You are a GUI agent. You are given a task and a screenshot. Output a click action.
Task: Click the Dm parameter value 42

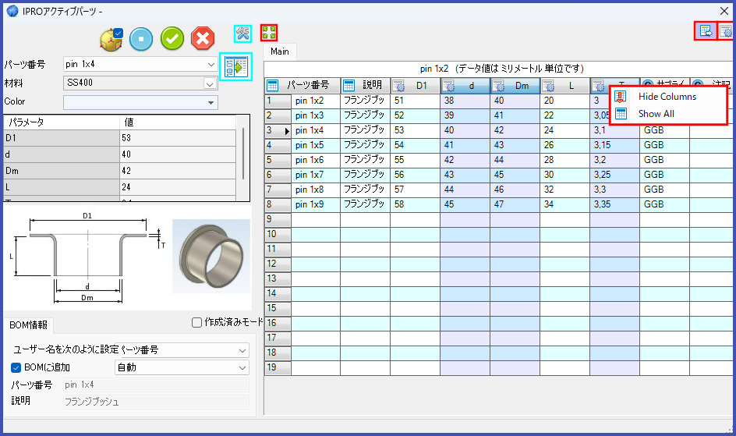(178, 171)
